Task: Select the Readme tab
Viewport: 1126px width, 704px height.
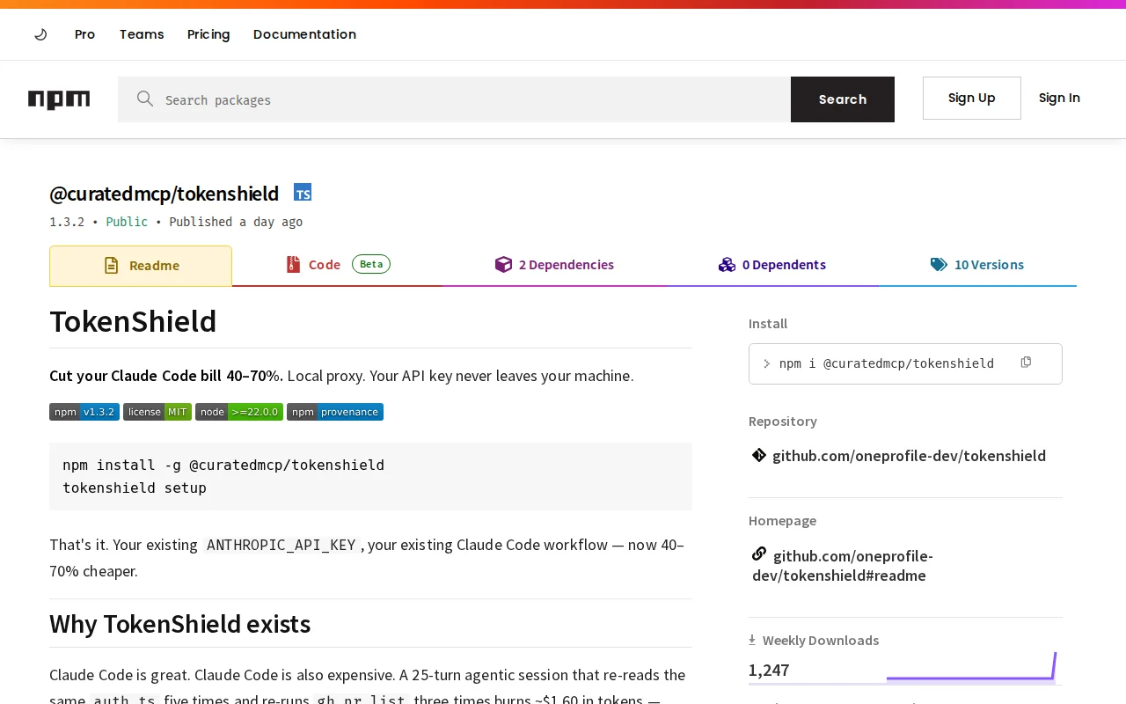Action: pyautogui.click(x=141, y=266)
